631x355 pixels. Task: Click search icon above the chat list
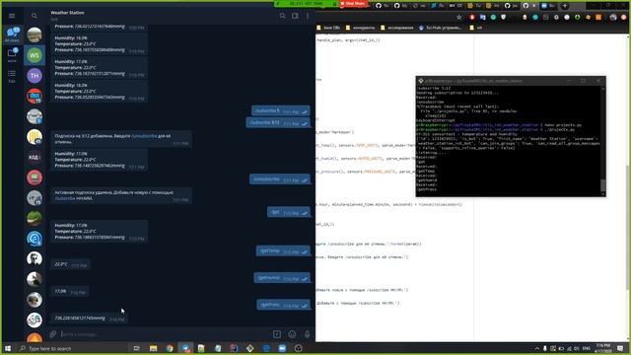point(35,16)
